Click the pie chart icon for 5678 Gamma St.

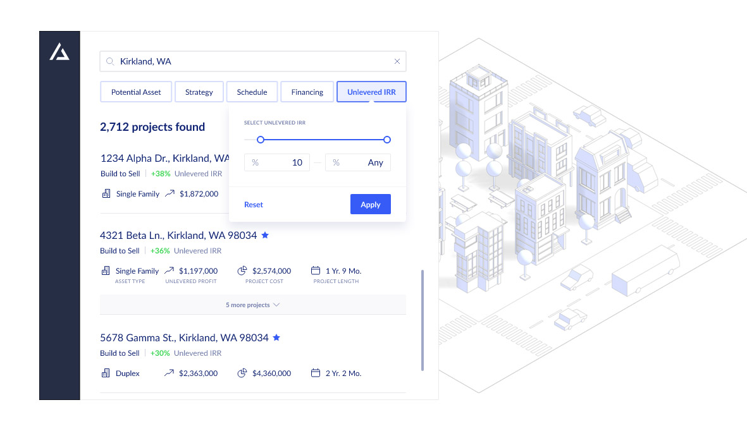pyautogui.click(x=242, y=373)
